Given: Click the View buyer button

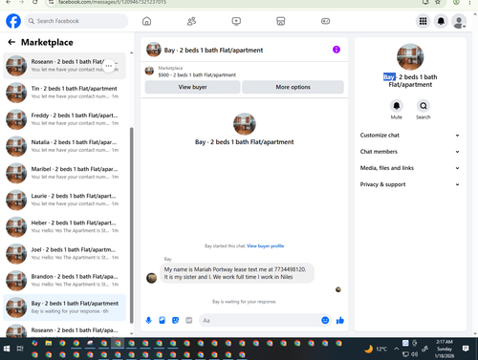Looking at the screenshot, I should point(192,87).
